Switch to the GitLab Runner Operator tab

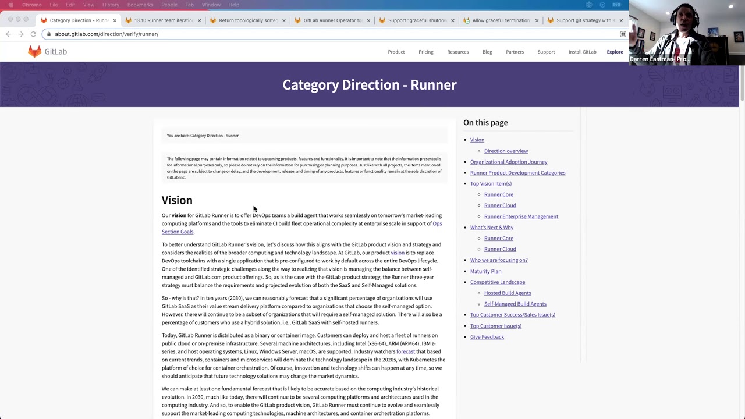click(332, 20)
